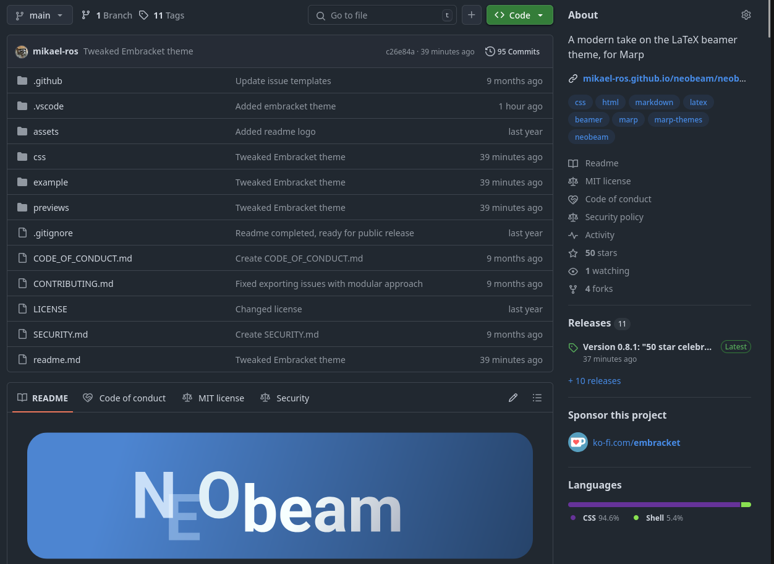This screenshot has height=564, width=774.
Task: Show all releases via + 10 releases
Action: coord(594,380)
